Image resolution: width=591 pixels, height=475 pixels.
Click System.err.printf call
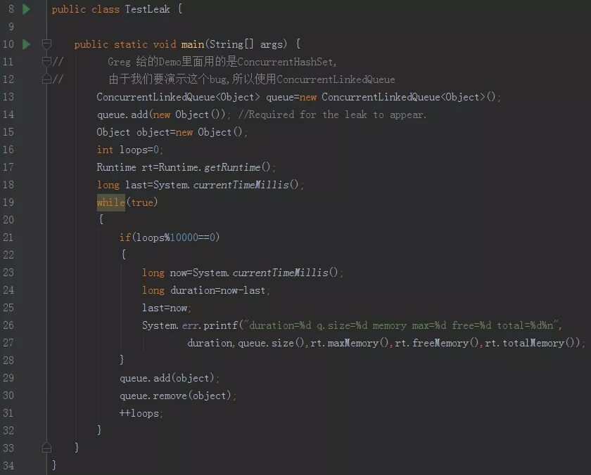pyautogui.click(x=189, y=325)
